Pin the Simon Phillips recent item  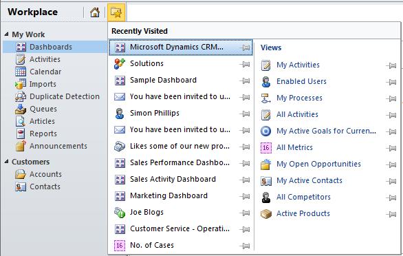pyautogui.click(x=245, y=114)
